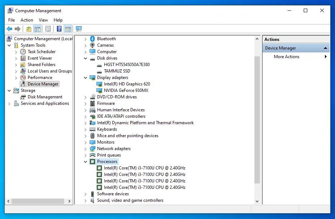Click the blue Help question mark icon
The width and height of the screenshot is (335, 219).
(x=59, y=29)
